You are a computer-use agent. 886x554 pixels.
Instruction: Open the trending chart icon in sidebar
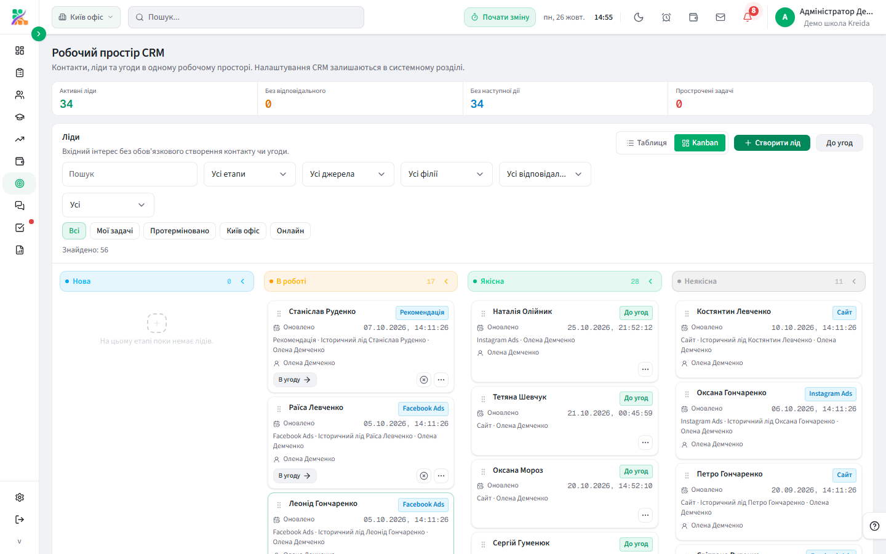(x=20, y=139)
